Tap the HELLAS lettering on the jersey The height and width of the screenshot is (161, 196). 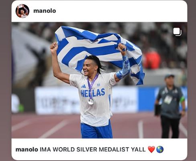pos(93,93)
